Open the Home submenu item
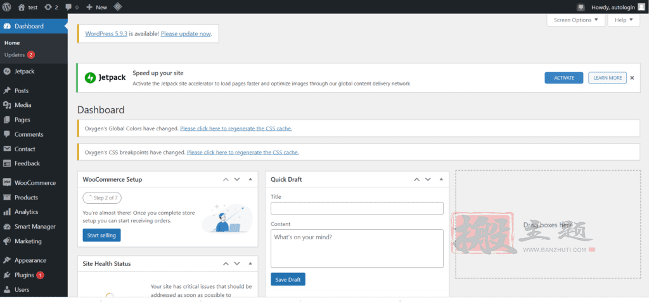Viewport: 649px width, 302px height. coord(12,42)
